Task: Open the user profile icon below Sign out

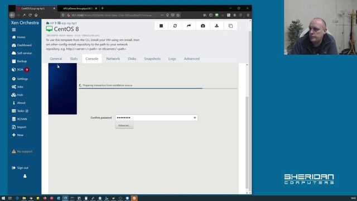Action: coord(25,176)
